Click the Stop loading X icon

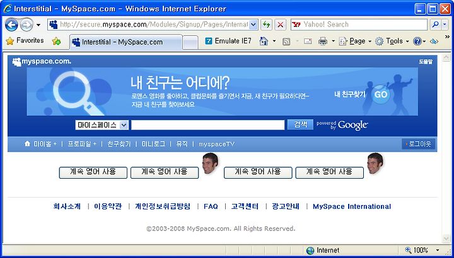tap(280, 25)
